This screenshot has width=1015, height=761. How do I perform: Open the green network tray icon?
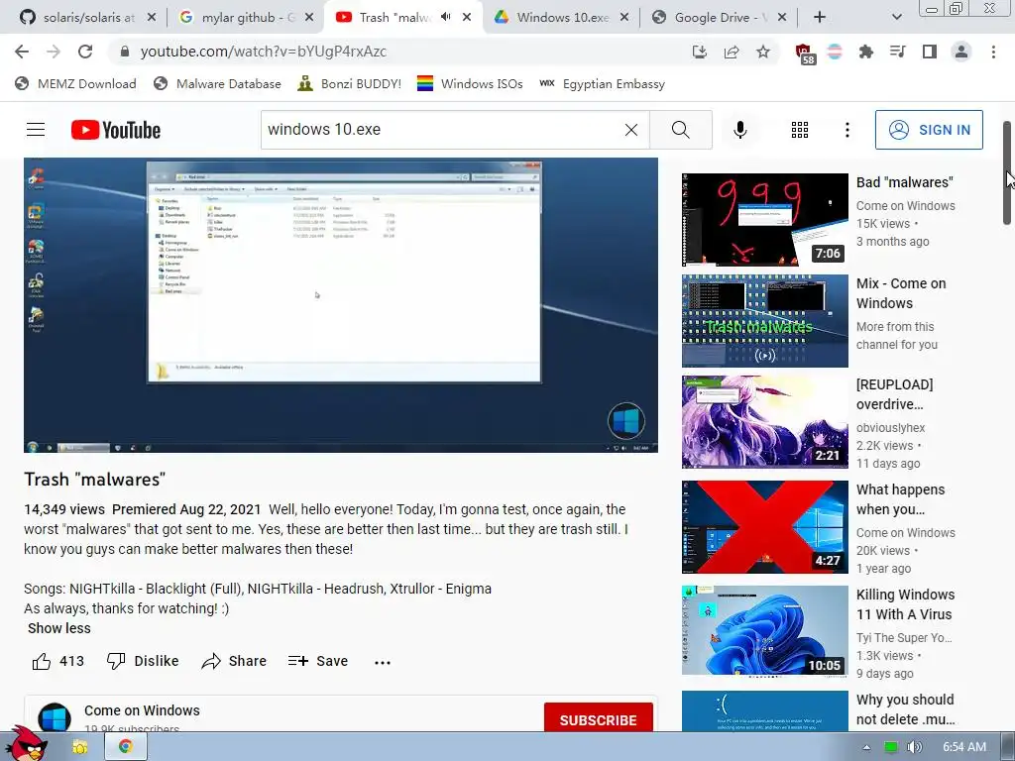(x=891, y=747)
